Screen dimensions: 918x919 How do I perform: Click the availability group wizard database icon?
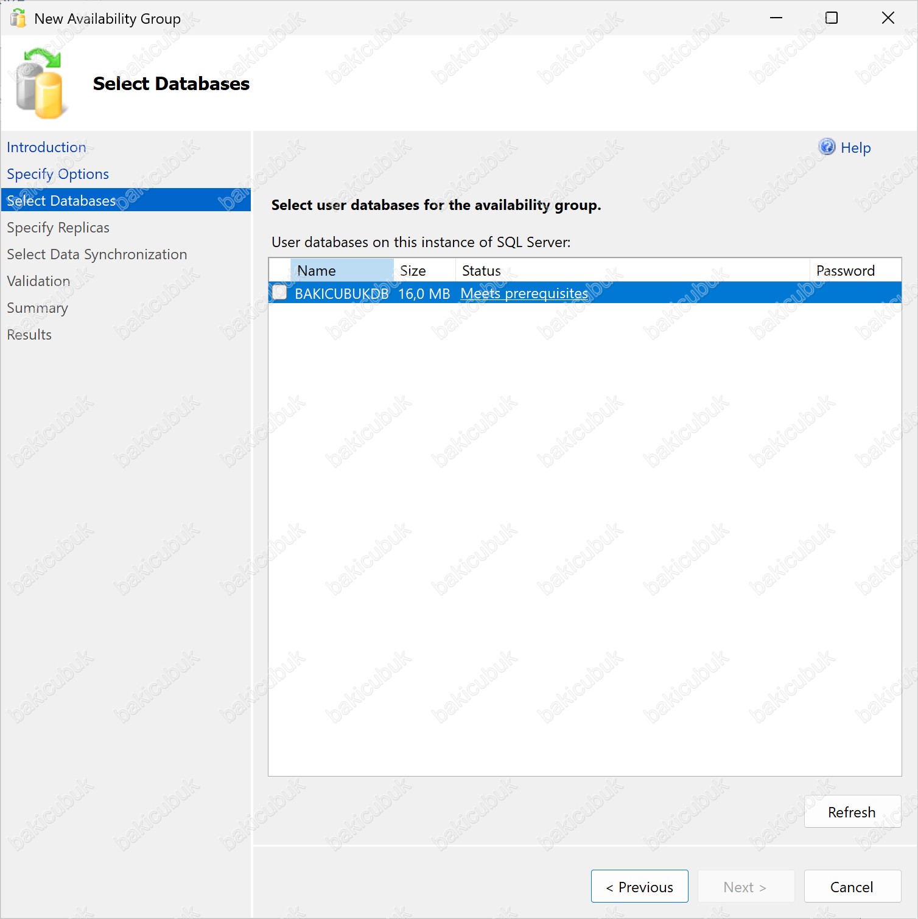click(x=40, y=84)
